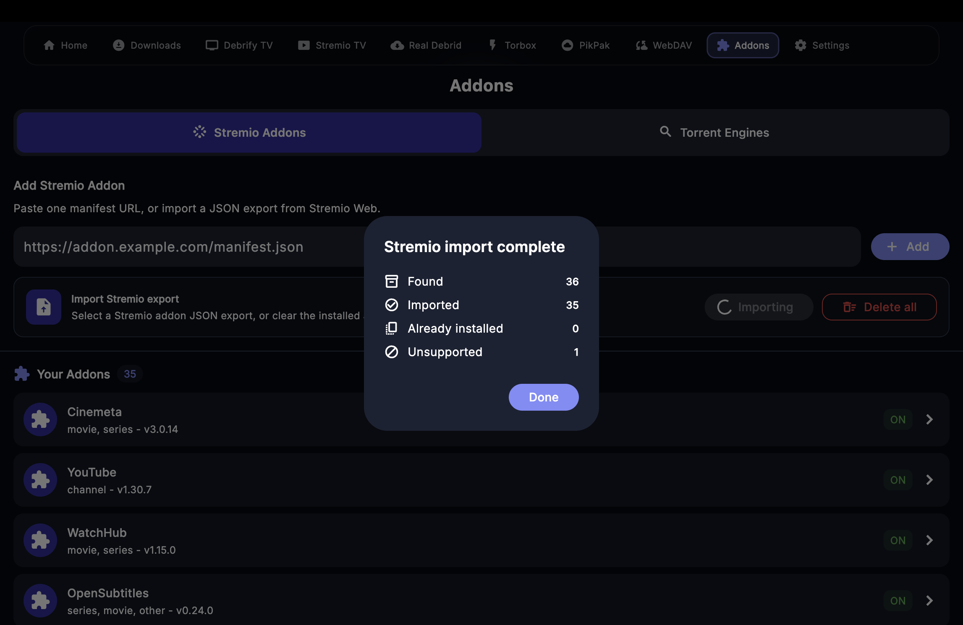Switch to the Stremio Addons tab
The height and width of the screenshot is (625, 963).
tap(249, 133)
